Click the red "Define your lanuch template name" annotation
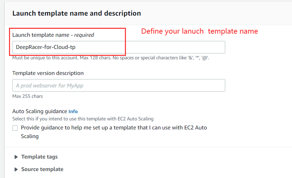Image resolution: width=292 pixels, height=178 pixels. 200,31
